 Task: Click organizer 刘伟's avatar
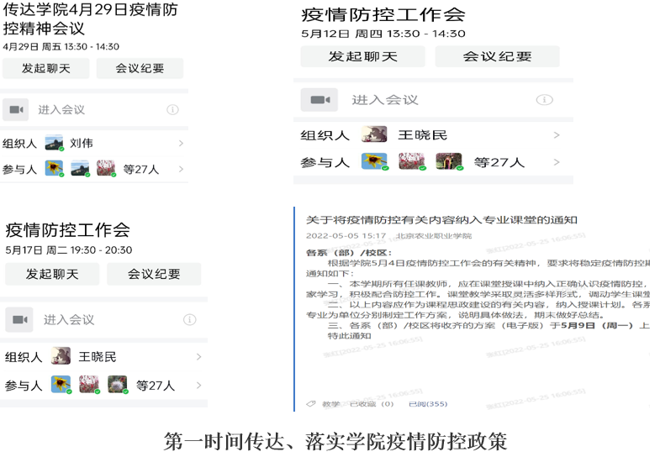click(55, 143)
